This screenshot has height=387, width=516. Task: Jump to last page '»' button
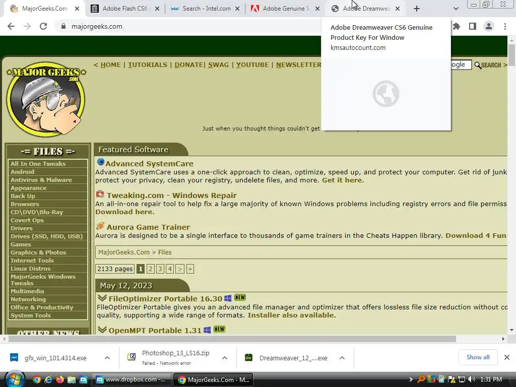190,269
